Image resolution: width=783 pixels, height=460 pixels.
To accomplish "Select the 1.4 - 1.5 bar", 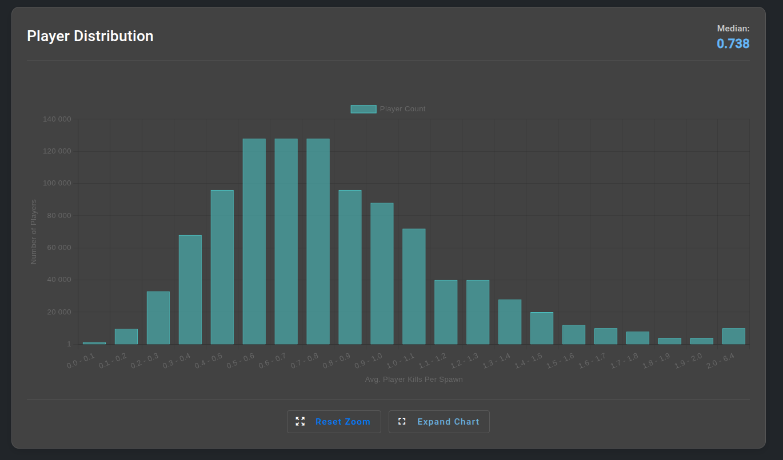I will 542,328.
